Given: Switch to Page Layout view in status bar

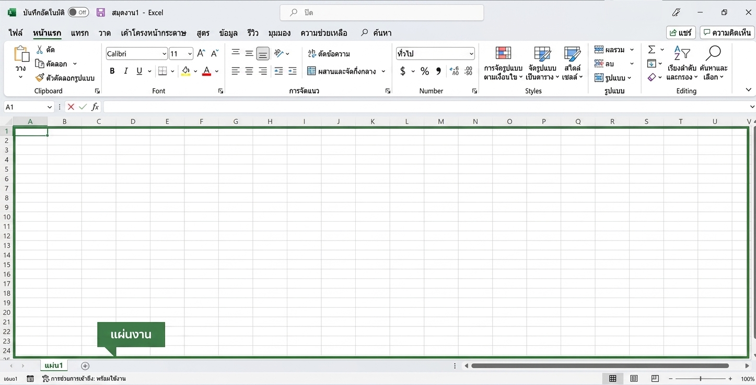Looking at the screenshot, I should pyautogui.click(x=634, y=379).
